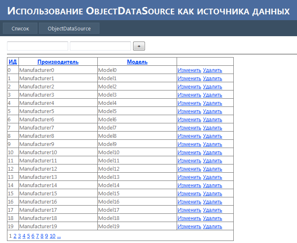Image resolution: width=297 pixels, height=243 pixels.
Task: Focus the first empty text field
Action: [37, 46]
